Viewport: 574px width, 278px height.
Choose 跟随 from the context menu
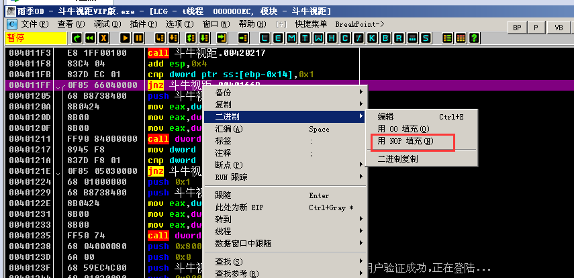[285, 195]
